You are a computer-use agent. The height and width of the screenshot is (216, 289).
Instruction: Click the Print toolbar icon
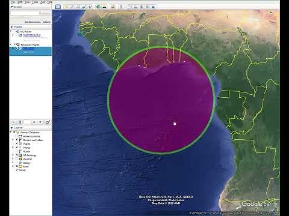pyautogui.click(x=135, y=7)
